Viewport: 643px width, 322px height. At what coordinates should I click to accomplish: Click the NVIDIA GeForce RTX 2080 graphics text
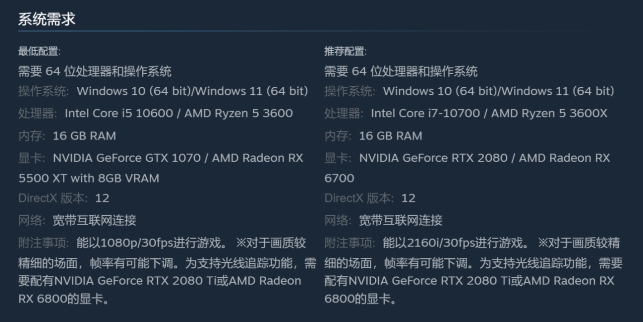pyautogui.click(x=433, y=158)
